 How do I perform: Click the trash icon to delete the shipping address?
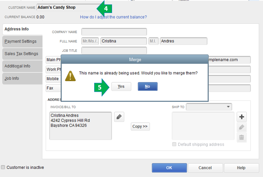pyautogui.click(x=241, y=137)
